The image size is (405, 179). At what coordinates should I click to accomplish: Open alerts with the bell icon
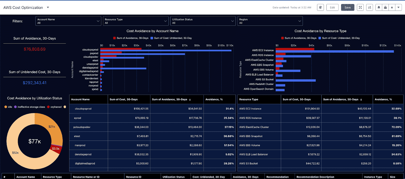379,8
